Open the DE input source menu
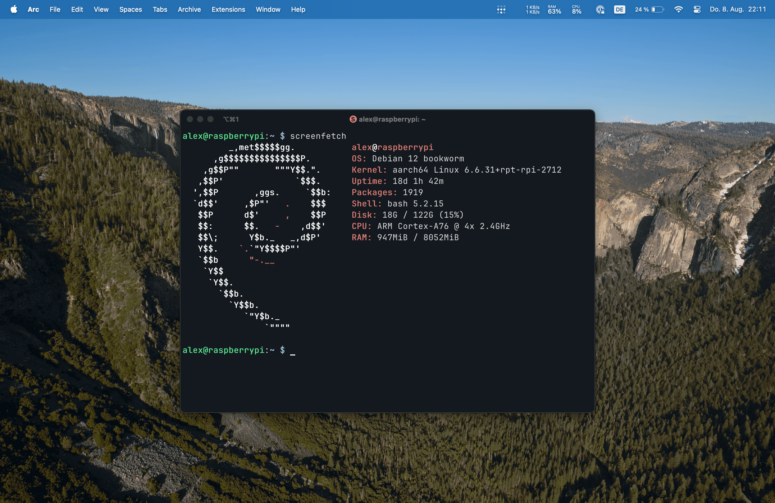This screenshot has height=503, width=775. point(619,9)
